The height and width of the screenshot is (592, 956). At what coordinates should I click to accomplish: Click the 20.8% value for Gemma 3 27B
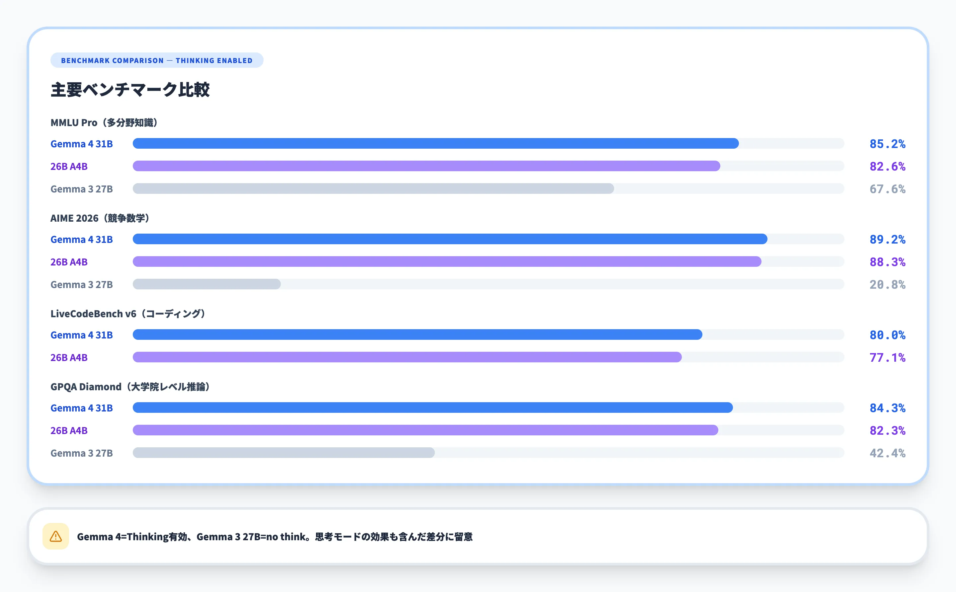click(x=886, y=284)
